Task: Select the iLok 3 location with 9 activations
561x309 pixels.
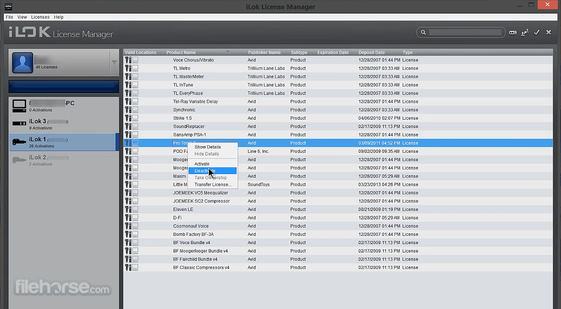Action: (64, 124)
